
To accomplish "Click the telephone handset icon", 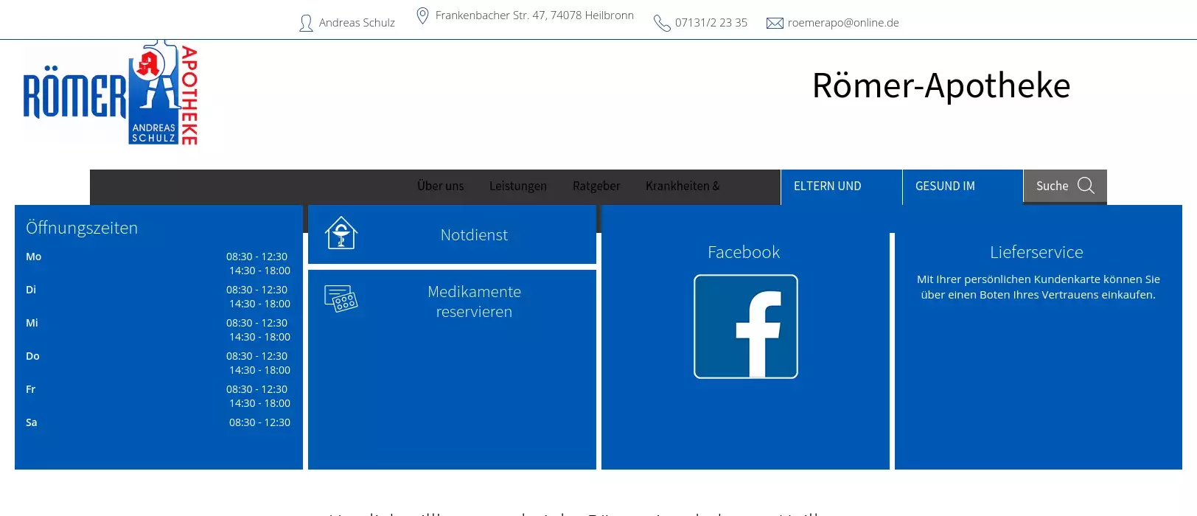I will [x=662, y=24].
